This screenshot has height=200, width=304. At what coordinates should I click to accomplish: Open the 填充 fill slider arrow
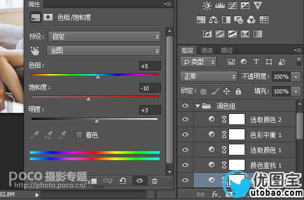(296, 91)
